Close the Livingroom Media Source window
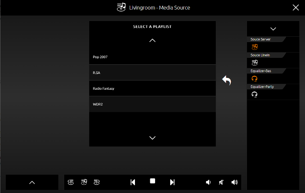The image size is (305, 193). pos(296,7)
